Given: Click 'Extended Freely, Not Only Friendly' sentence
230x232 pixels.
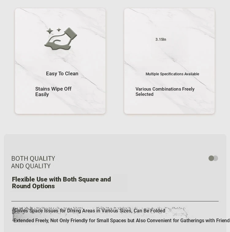Looking at the screenshot, I should [x=122, y=220].
